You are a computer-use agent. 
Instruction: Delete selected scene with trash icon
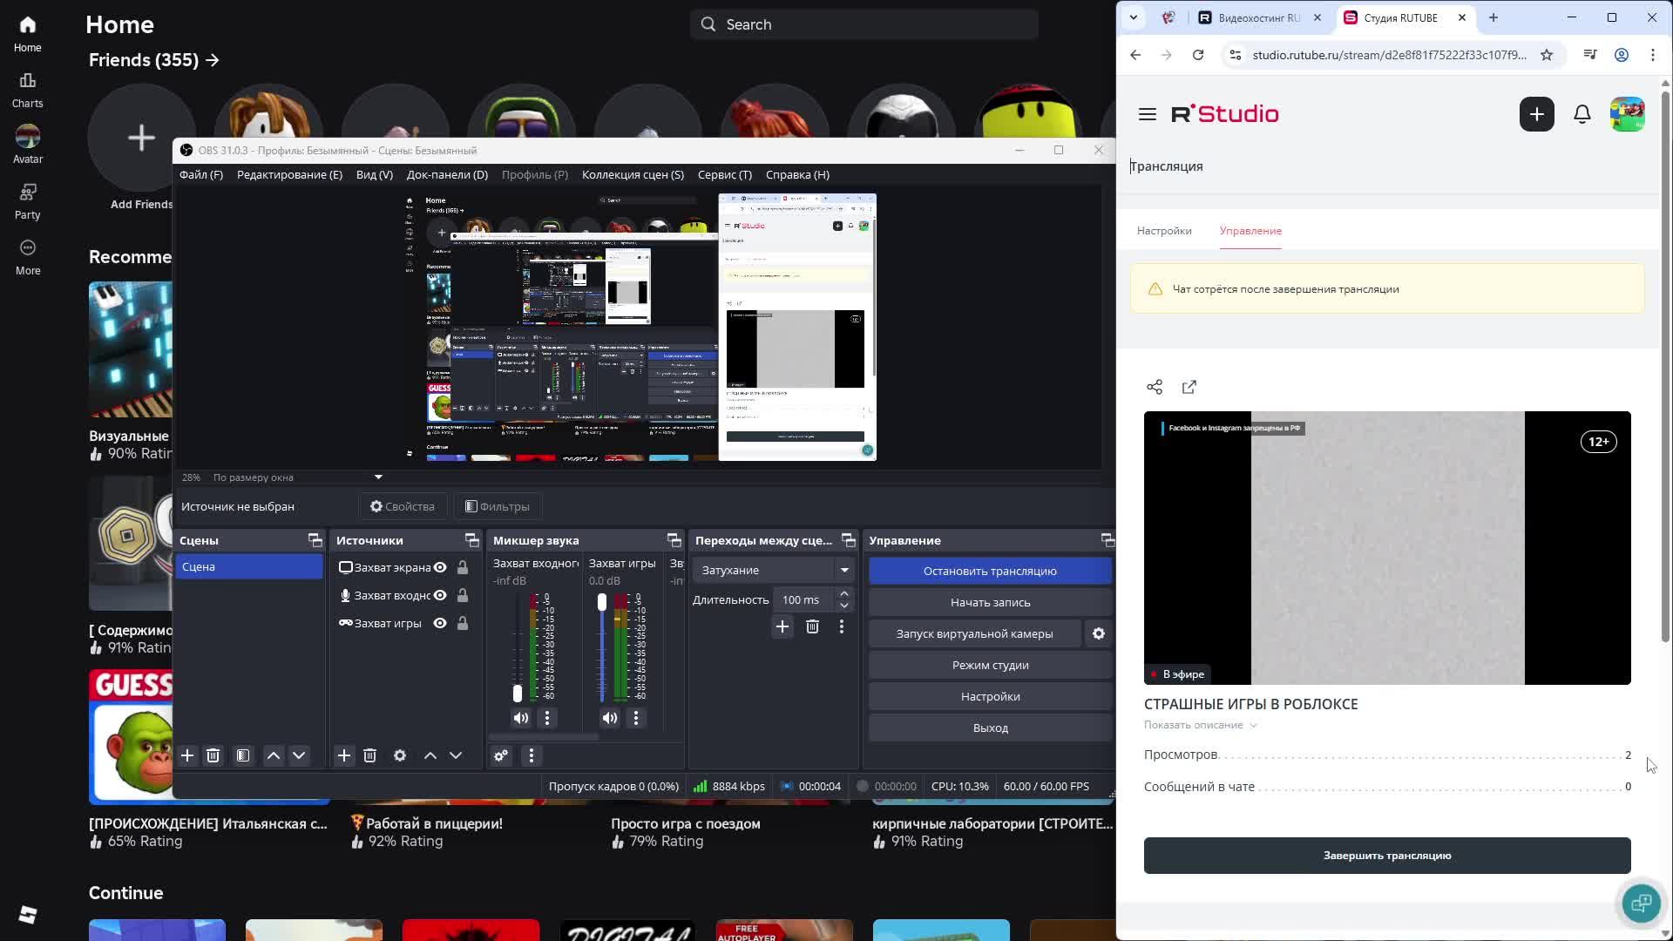point(213,755)
